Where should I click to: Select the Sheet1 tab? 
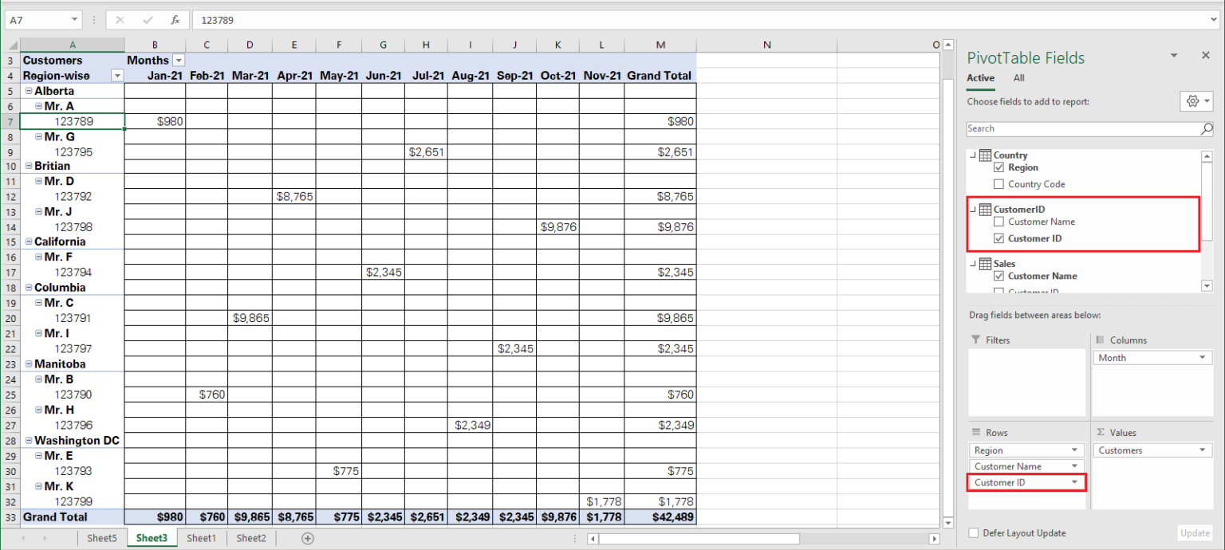201,538
